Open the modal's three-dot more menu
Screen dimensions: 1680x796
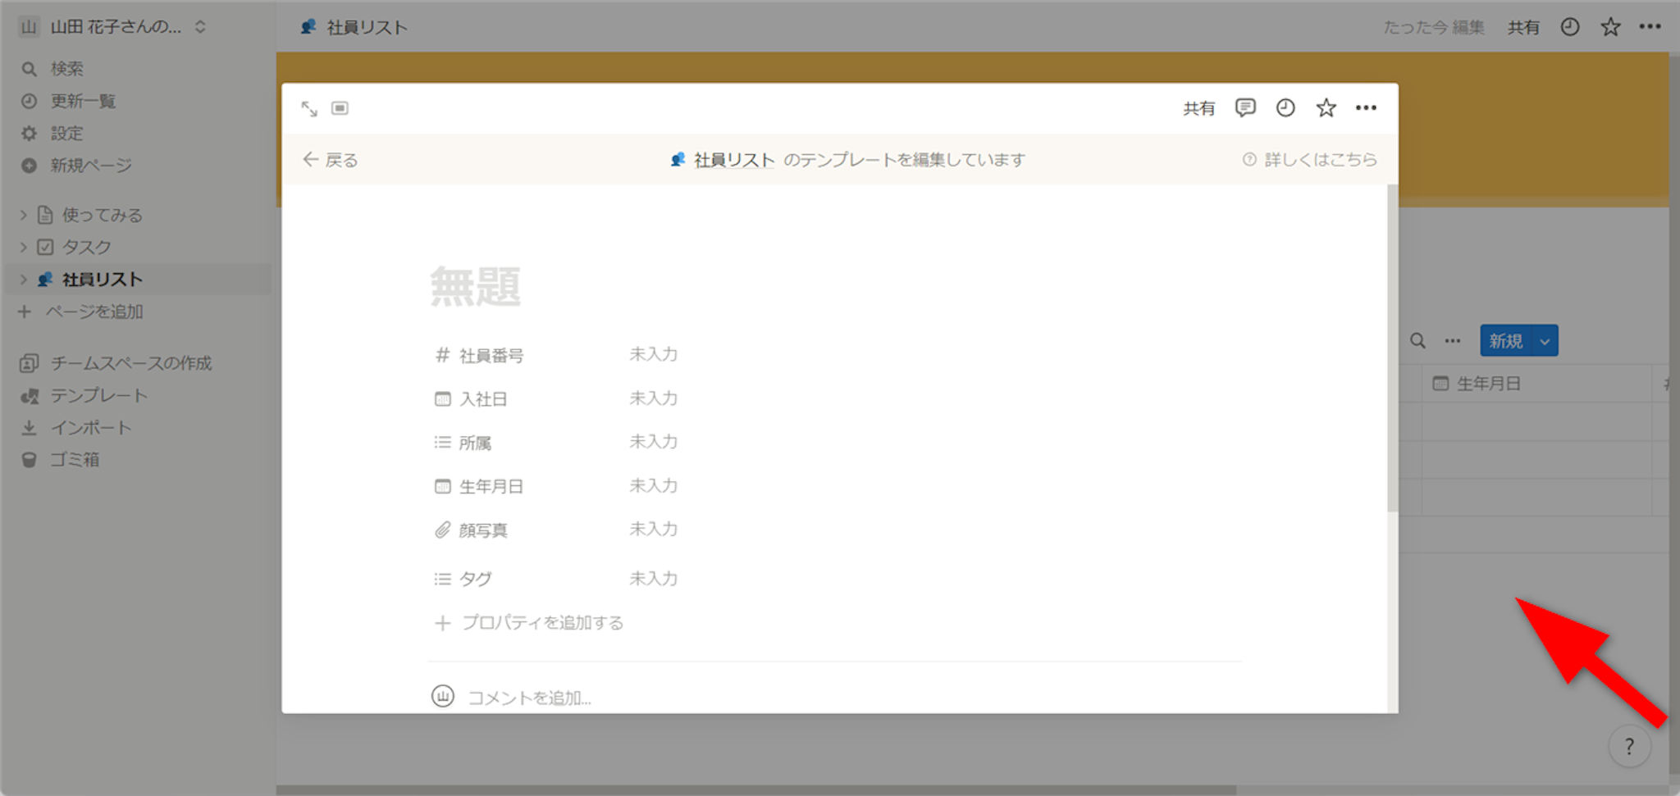point(1366,108)
